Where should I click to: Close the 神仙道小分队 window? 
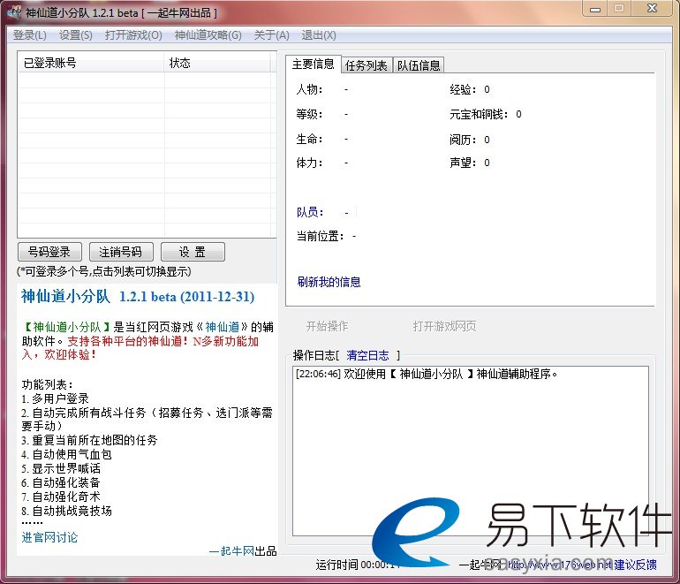pyautogui.click(x=654, y=9)
